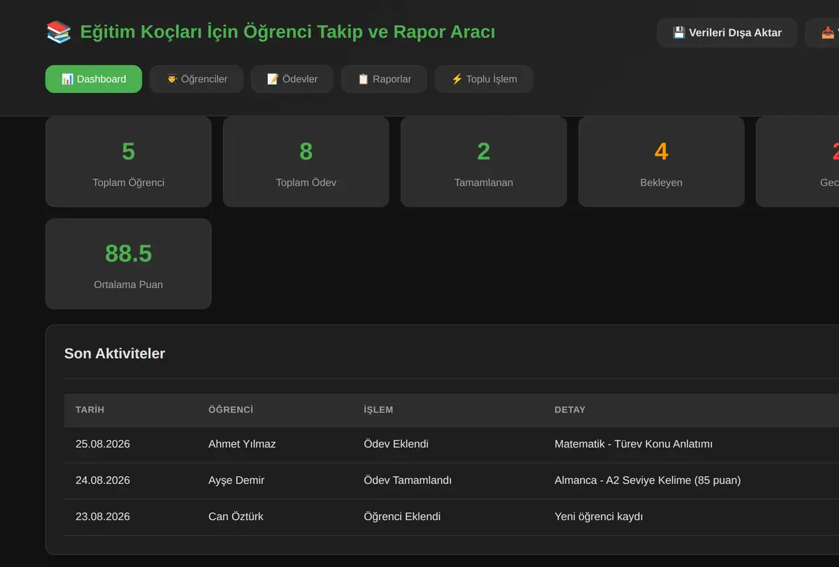This screenshot has width=839, height=567.
Task: Select the student name Ahmet Yılmaz
Action: point(242,444)
